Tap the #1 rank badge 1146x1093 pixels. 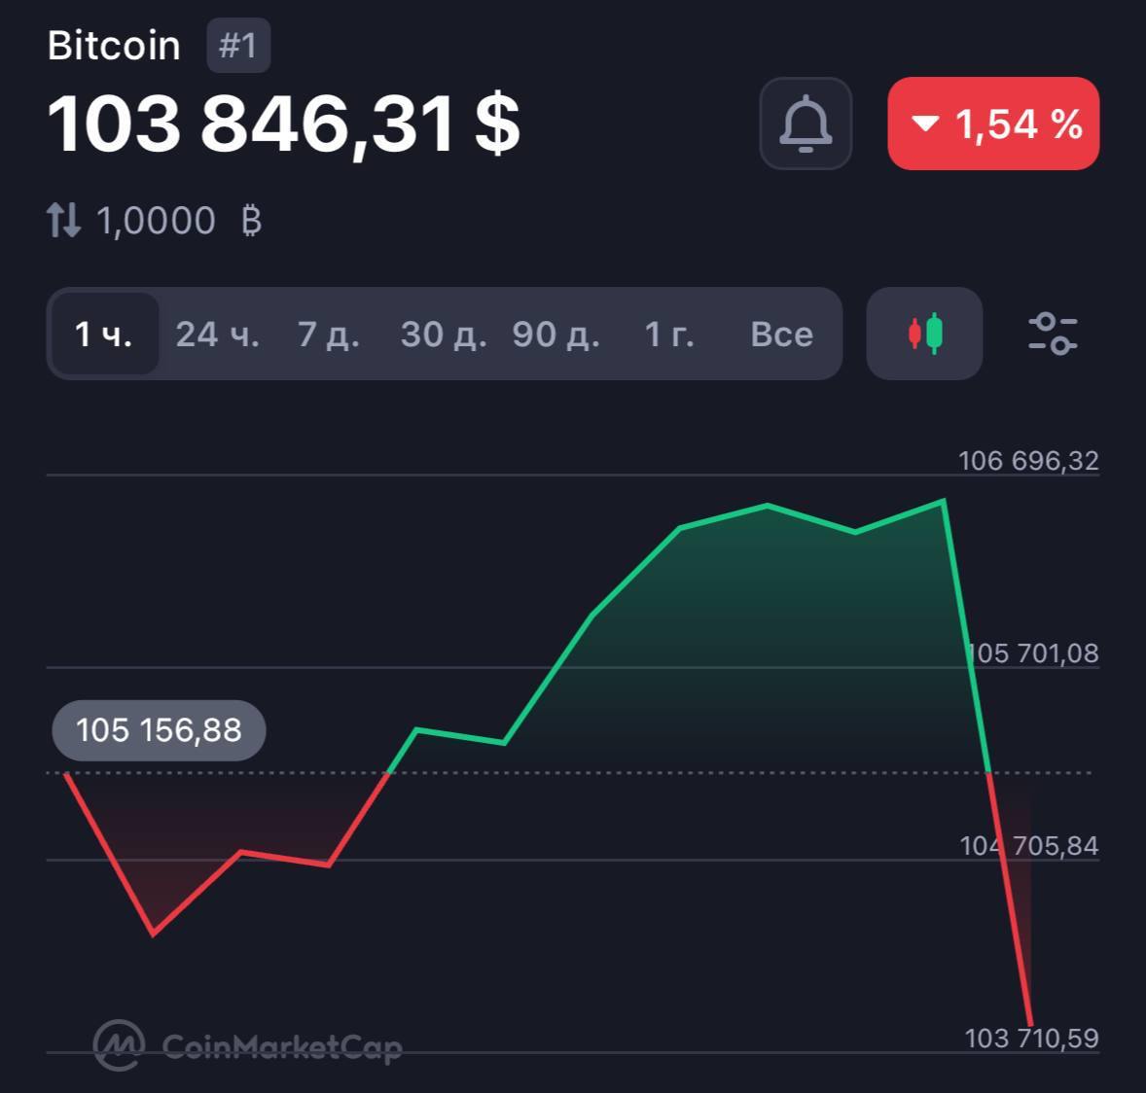coord(238,46)
